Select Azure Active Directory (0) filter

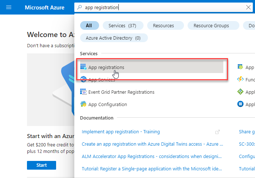pyautogui.click(x=113, y=38)
